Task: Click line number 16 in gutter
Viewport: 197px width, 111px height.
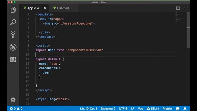Action: pyautogui.click(x=27, y=81)
